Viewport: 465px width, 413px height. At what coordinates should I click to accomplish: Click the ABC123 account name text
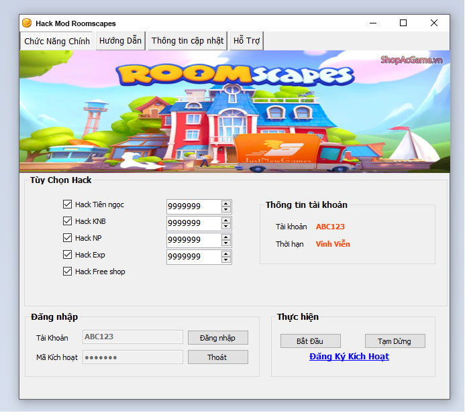(330, 227)
